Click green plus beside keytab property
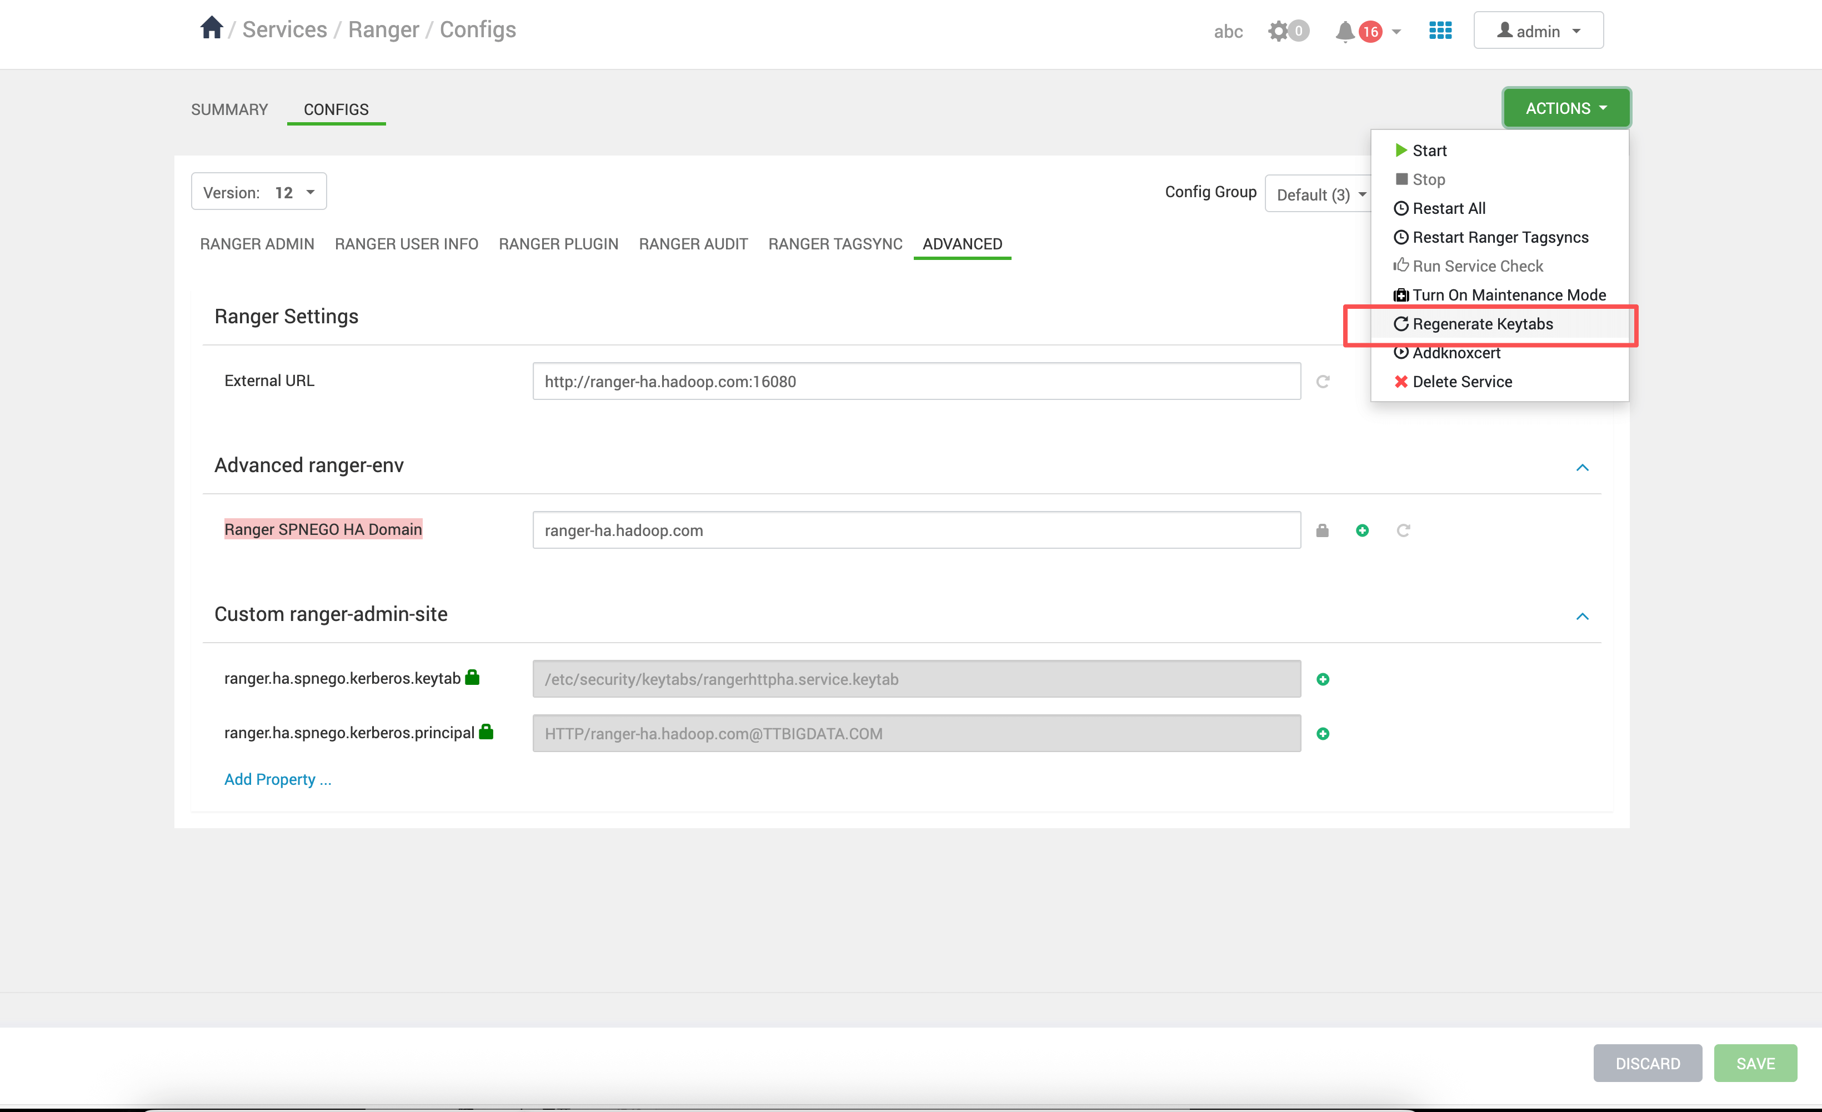Viewport: 1822px width, 1112px height. click(x=1323, y=679)
